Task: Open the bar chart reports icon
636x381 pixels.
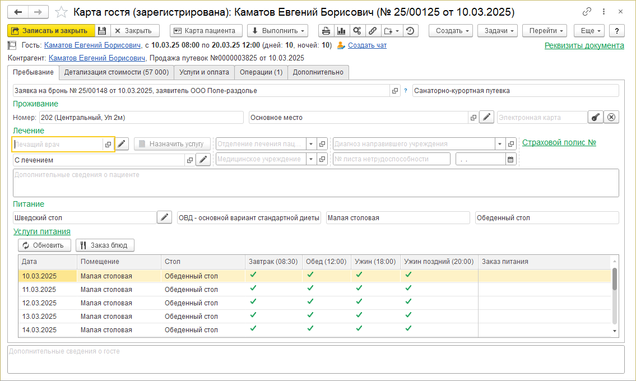Action: [x=341, y=31]
